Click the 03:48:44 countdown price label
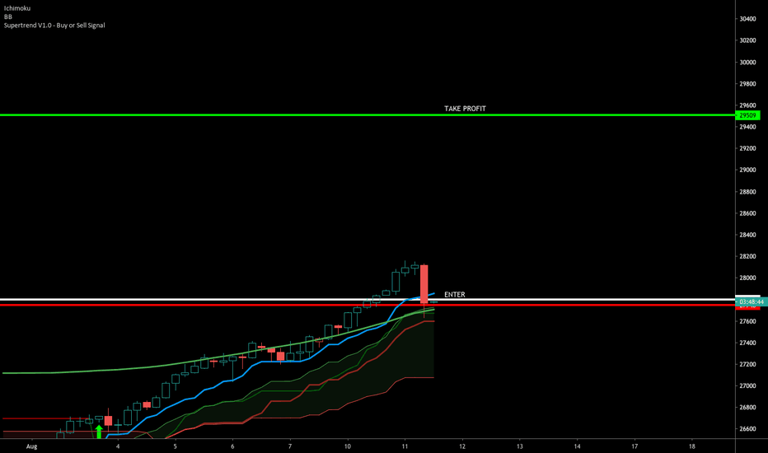The height and width of the screenshot is (453, 768). pyautogui.click(x=752, y=301)
